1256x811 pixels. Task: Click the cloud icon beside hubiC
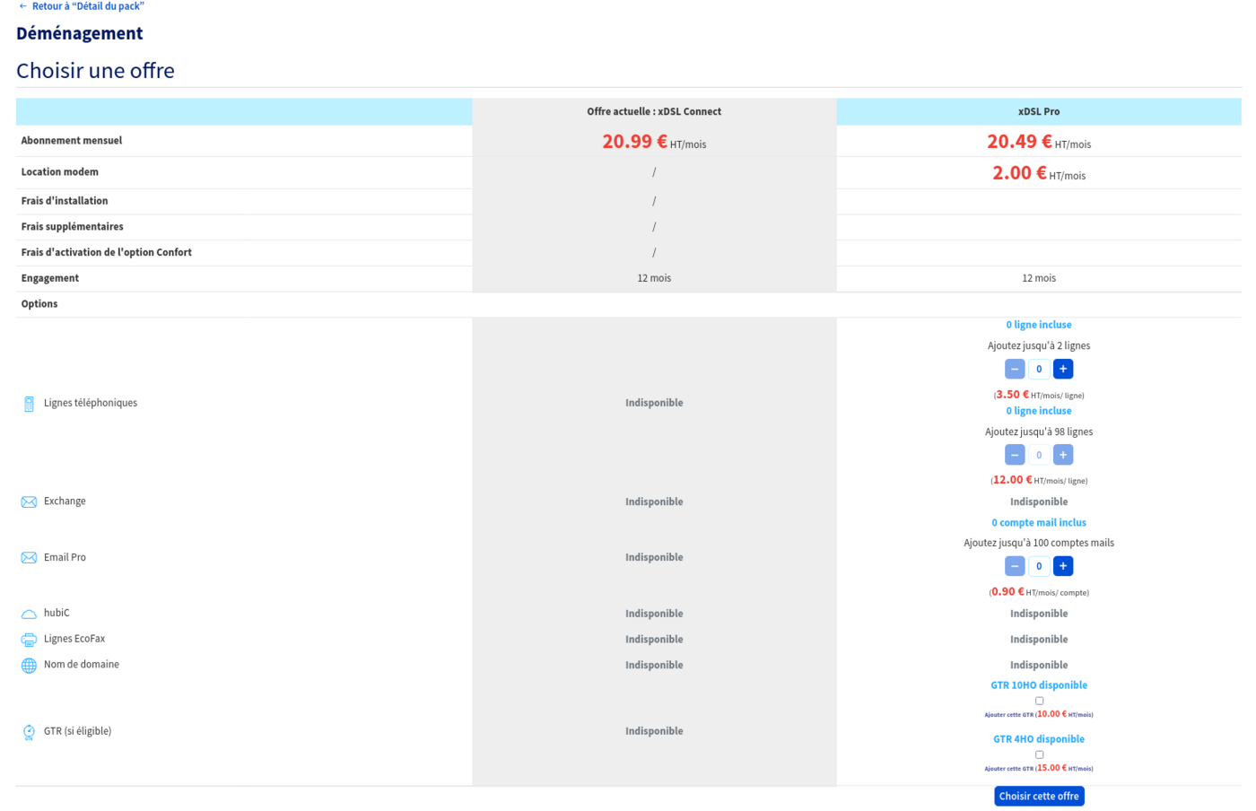click(29, 615)
